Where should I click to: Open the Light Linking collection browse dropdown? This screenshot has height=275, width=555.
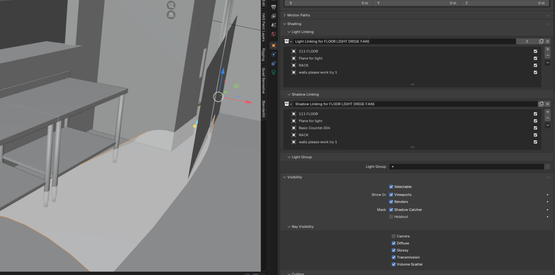288,41
